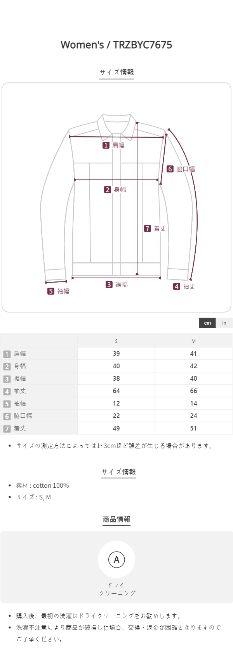Screen dimensions: 233x652
Task: Click the Women's / TRZBYC7675 product title
Action: (116, 45)
